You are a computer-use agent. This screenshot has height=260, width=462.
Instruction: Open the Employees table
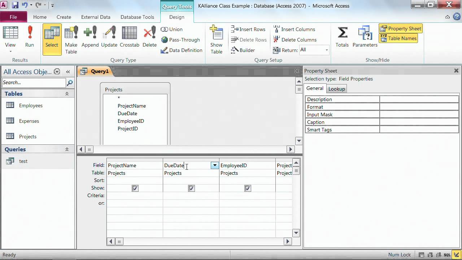click(31, 105)
